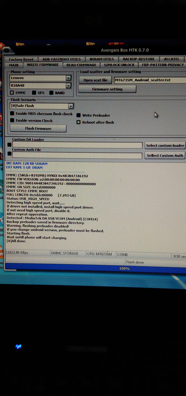
Task: Open the ALCATEL tab
Action: (x=172, y=59)
